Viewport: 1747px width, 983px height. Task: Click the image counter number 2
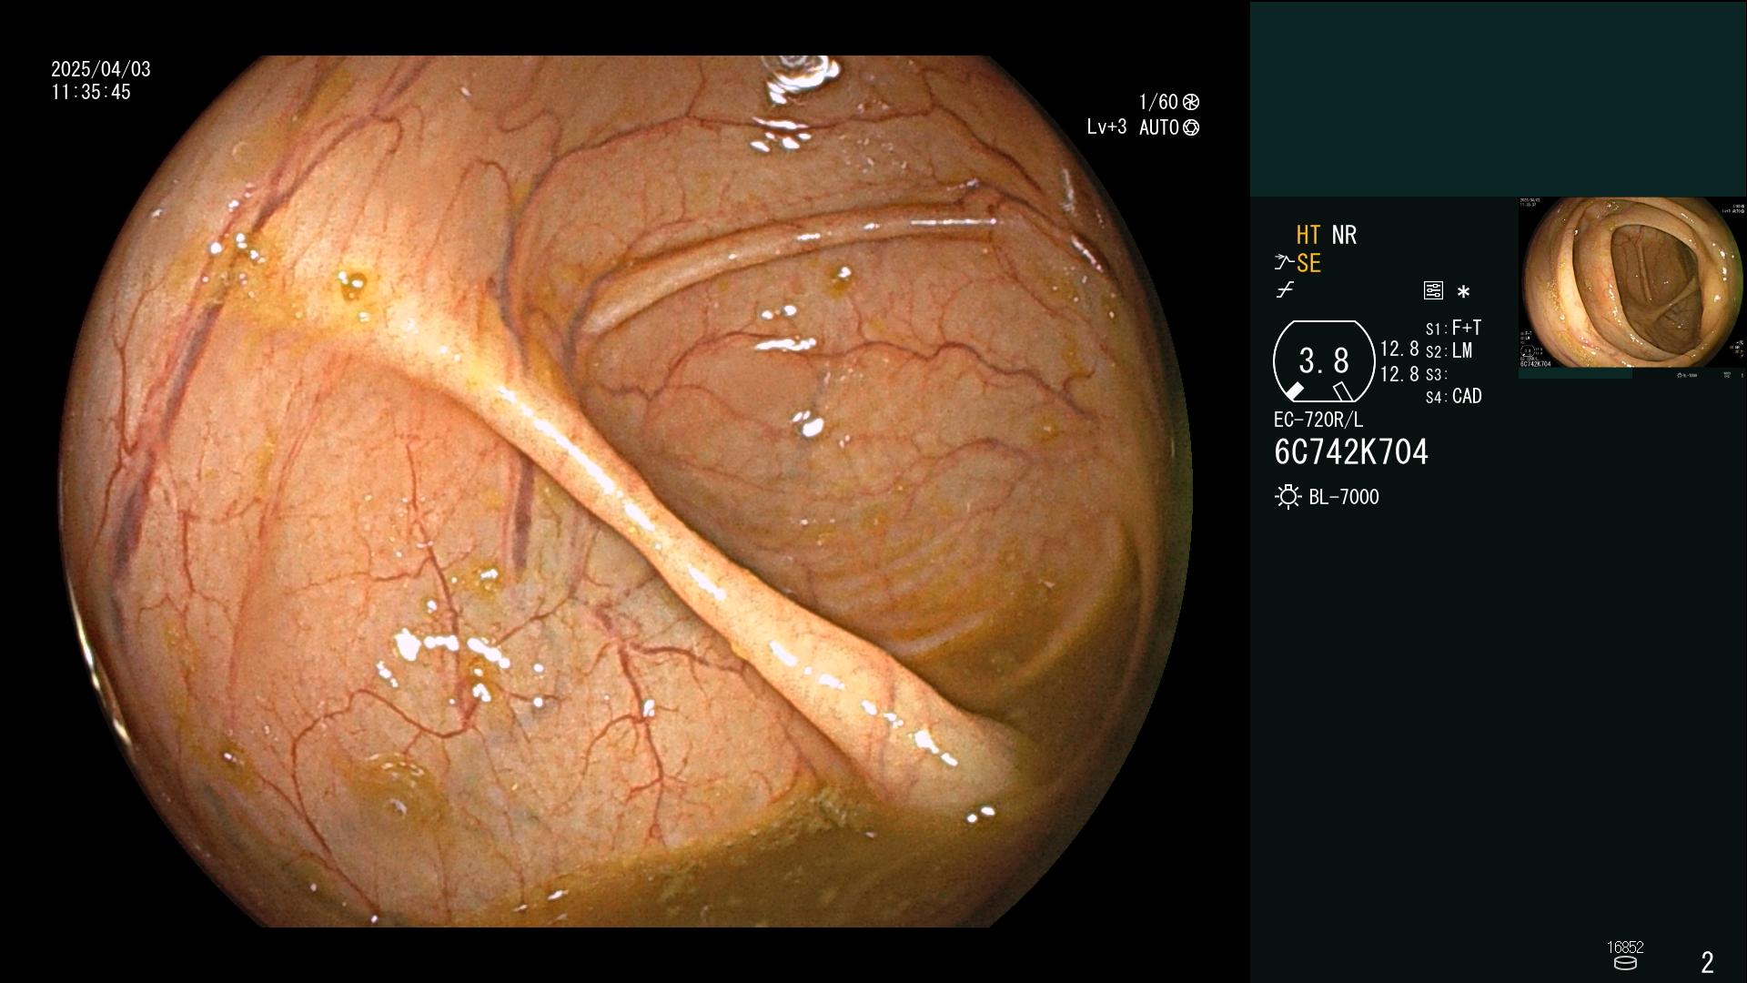pyautogui.click(x=1708, y=962)
